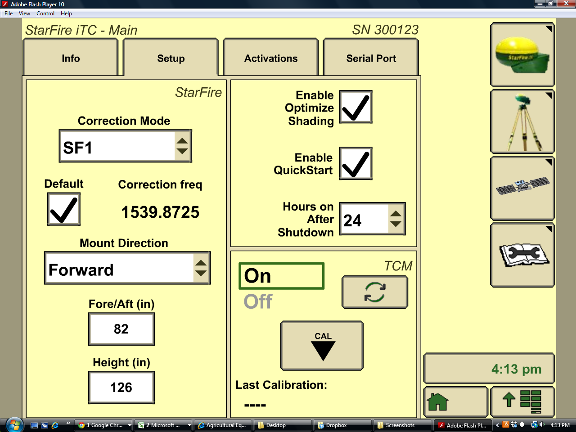Open the Help menu
The width and height of the screenshot is (576, 432).
(66, 13)
